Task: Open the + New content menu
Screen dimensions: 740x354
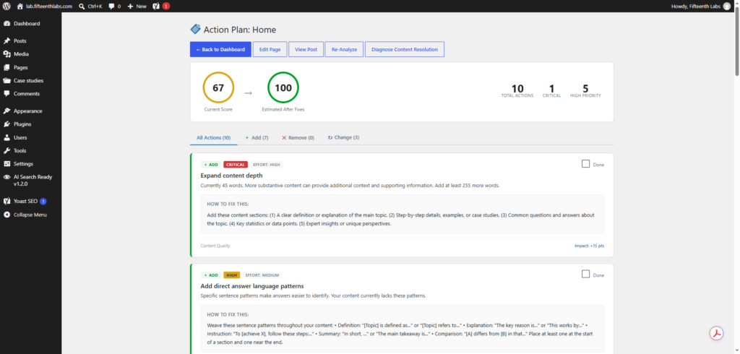Action: [x=137, y=6]
